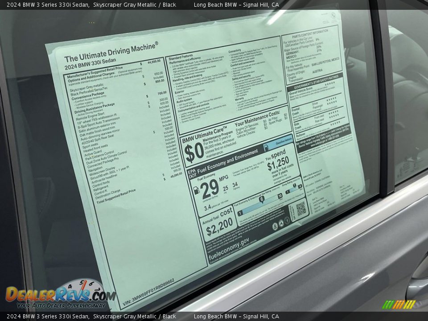Click 'Fuel Economy and Environment' banner

click(x=227, y=162)
